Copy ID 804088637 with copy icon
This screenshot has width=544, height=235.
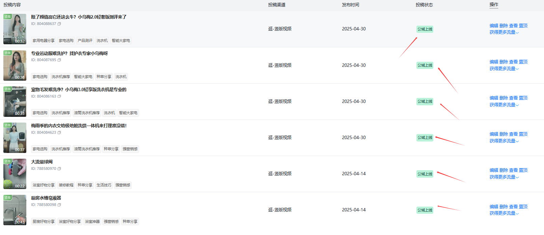coord(59,24)
